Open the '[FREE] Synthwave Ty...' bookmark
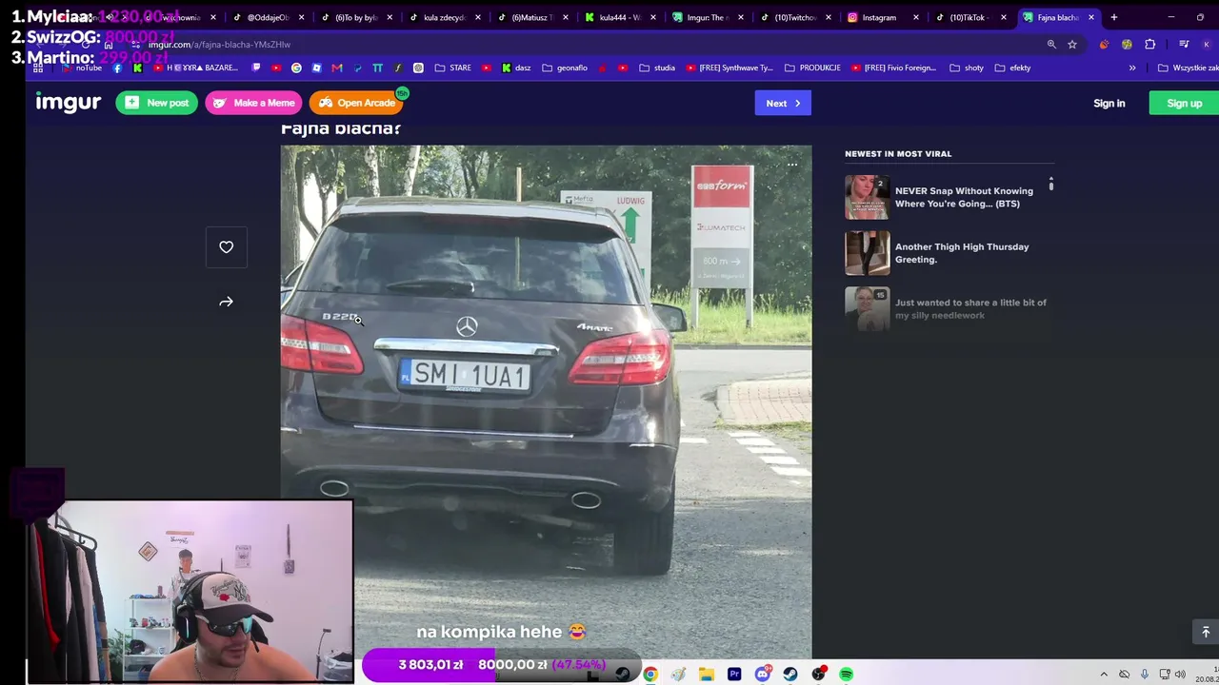 coord(729,68)
